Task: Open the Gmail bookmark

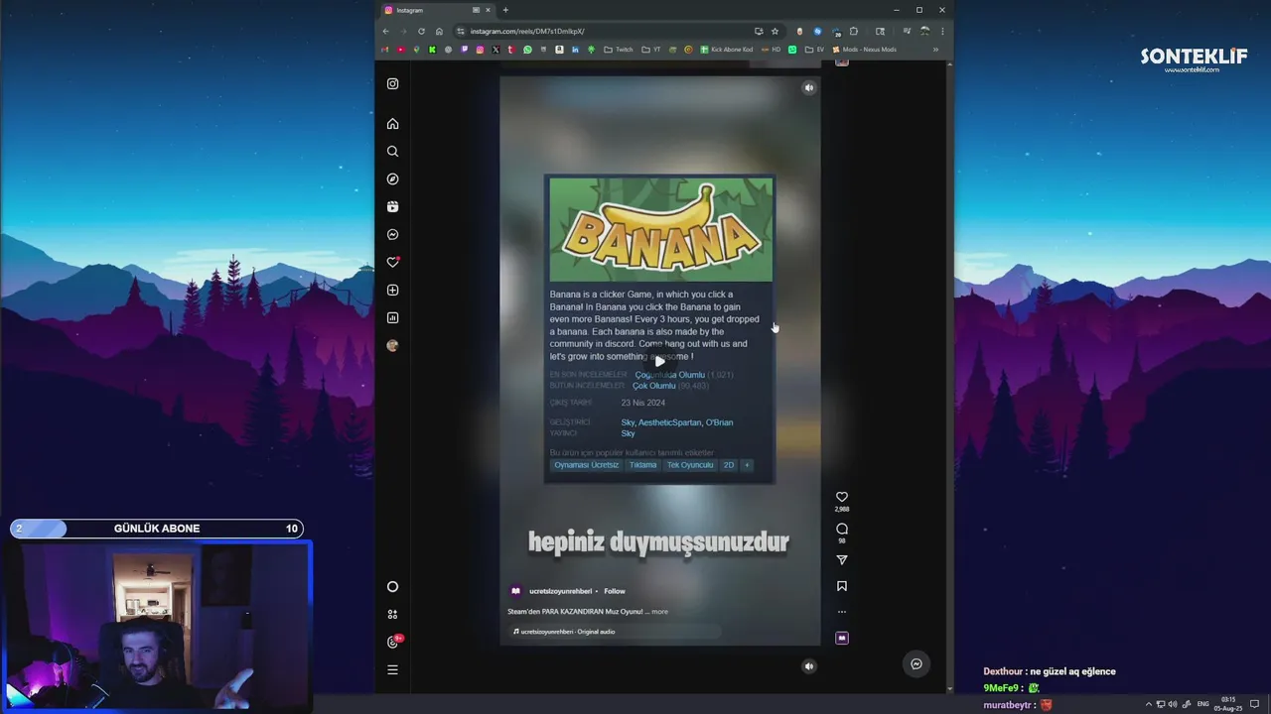Action: point(385,50)
